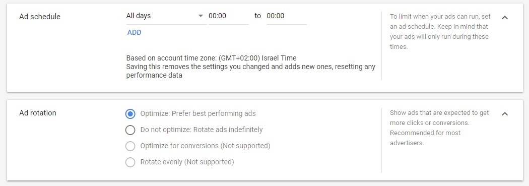Click the ADD schedule link

point(135,33)
